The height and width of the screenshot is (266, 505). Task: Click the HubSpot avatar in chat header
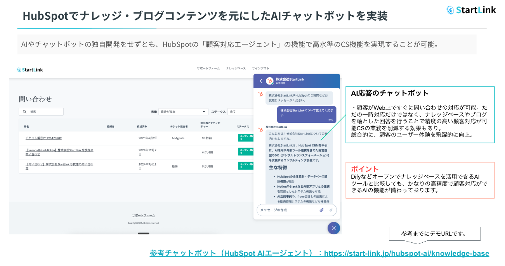tap(270, 81)
